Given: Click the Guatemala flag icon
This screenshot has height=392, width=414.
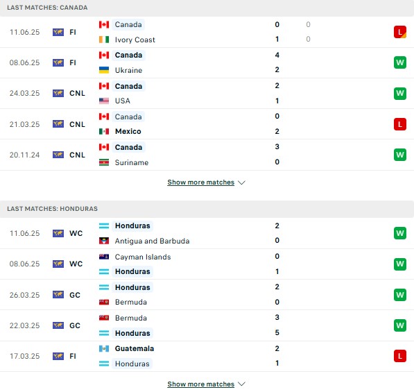Looking at the screenshot, I should pyautogui.click(x=104, y=349).
